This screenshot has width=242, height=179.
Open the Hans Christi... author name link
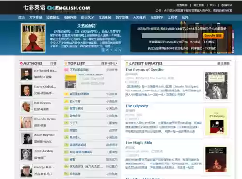pos(45,87)
